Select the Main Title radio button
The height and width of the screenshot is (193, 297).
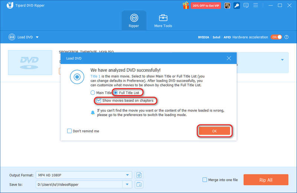point(92,93)
